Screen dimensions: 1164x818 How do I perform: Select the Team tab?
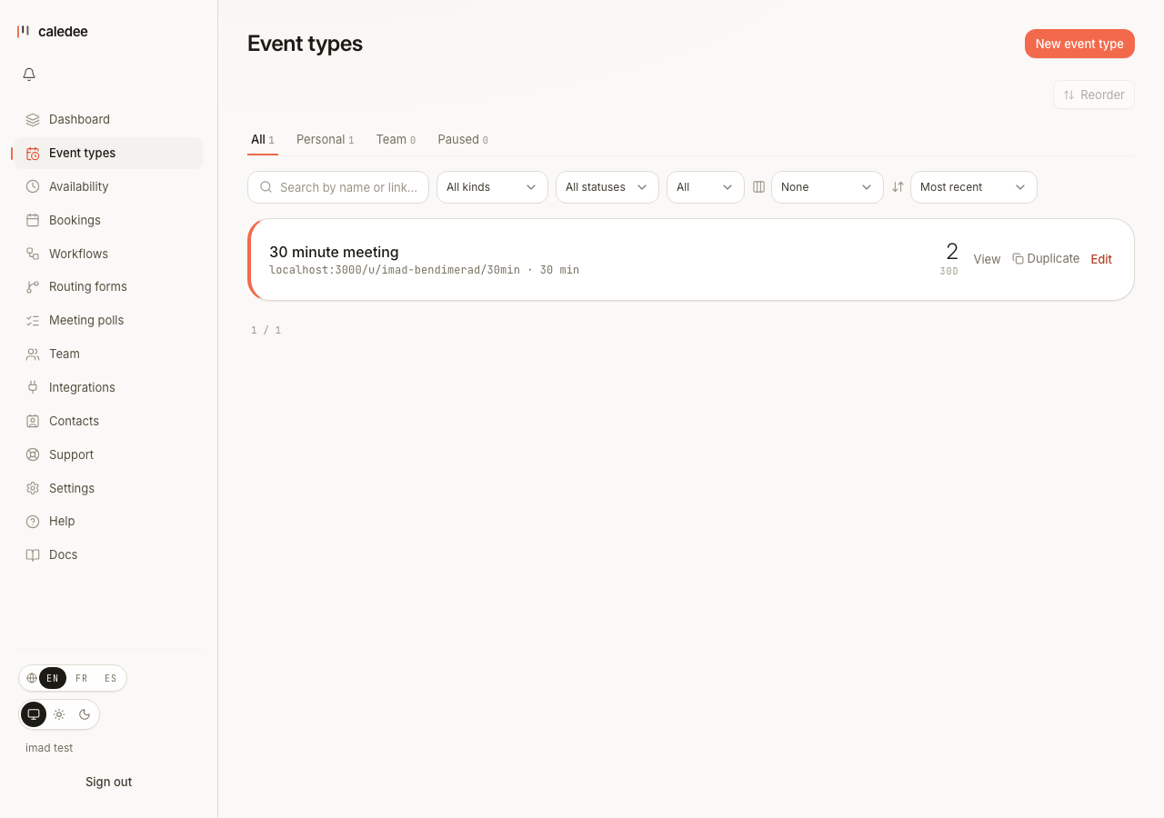pos(396,139)
